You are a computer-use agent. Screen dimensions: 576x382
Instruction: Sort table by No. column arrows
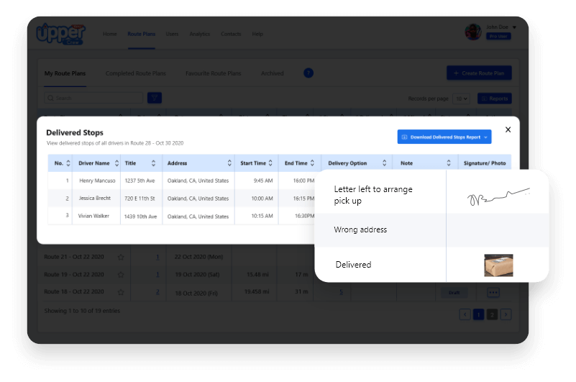click(x=68, y=163)
